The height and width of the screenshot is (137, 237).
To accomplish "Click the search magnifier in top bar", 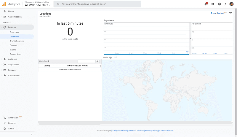I will (x=58, y=4).
